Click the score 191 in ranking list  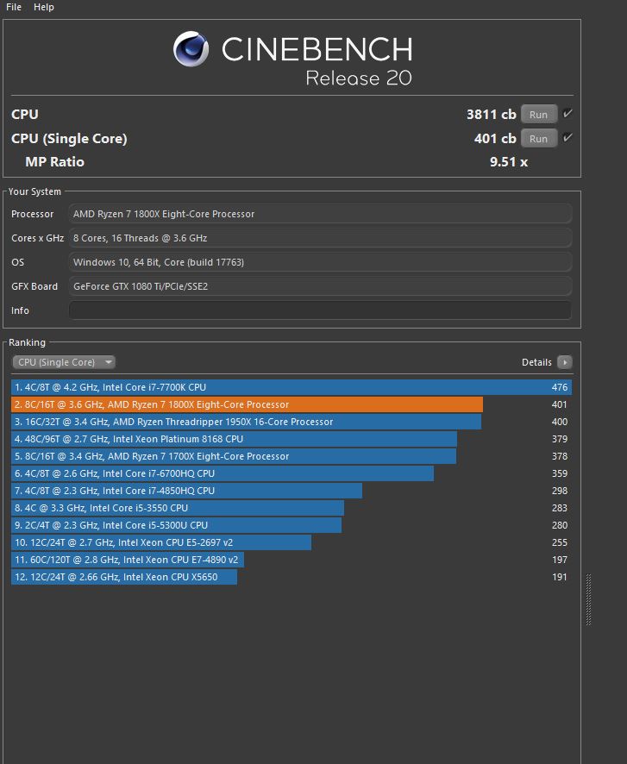click(559, 577)
